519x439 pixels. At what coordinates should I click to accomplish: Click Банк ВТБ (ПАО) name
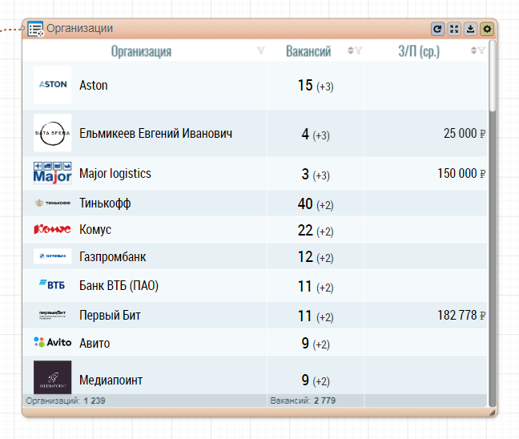coord(119,286)
